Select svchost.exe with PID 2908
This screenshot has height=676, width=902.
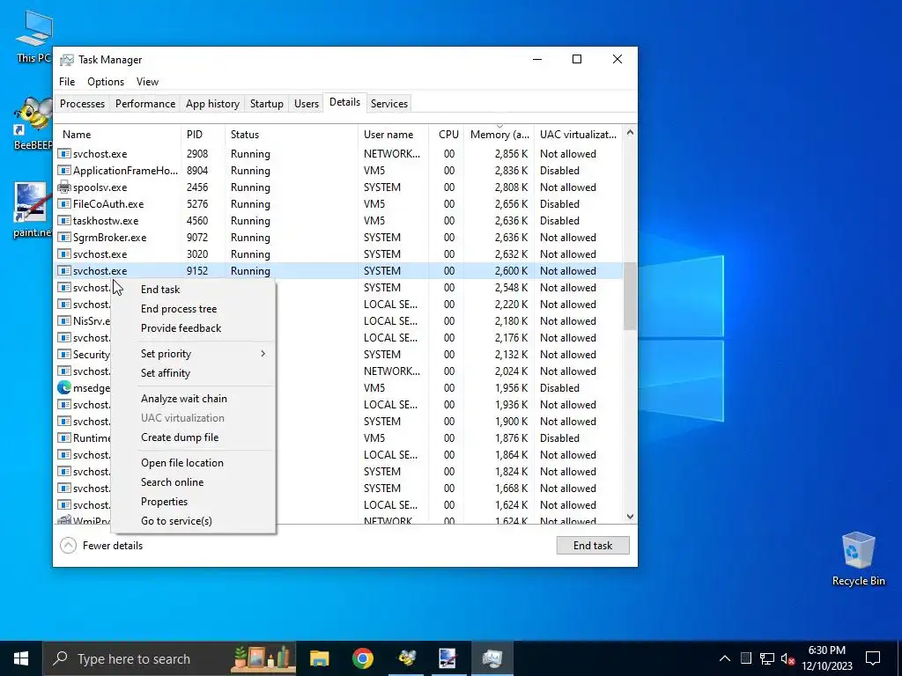[x=339, y=154]
